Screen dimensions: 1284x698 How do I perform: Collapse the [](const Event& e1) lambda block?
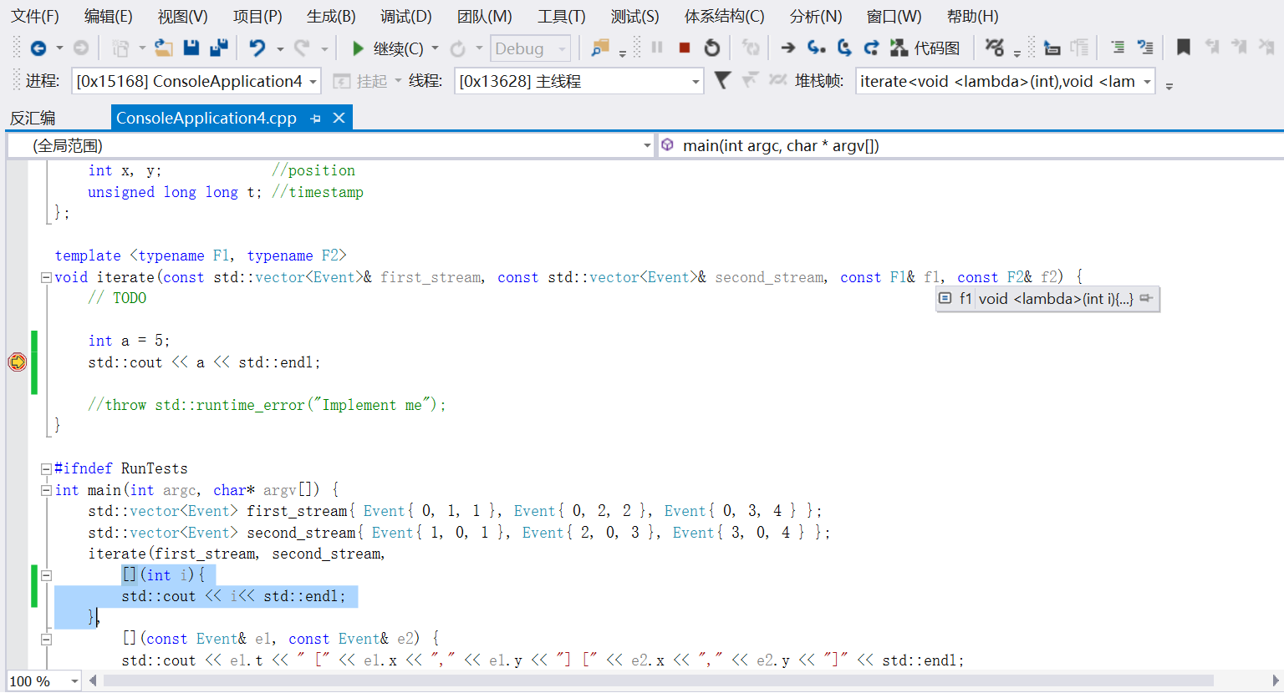tap(47, 640)
